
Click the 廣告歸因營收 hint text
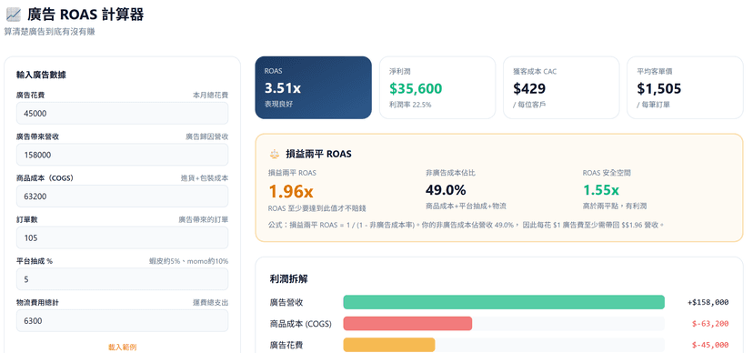(x=207, y=136)
